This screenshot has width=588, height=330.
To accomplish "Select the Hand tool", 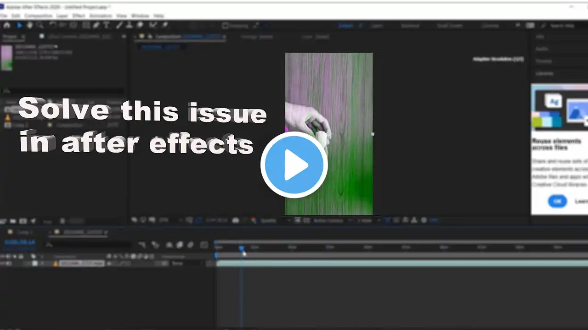I will 29,26.
